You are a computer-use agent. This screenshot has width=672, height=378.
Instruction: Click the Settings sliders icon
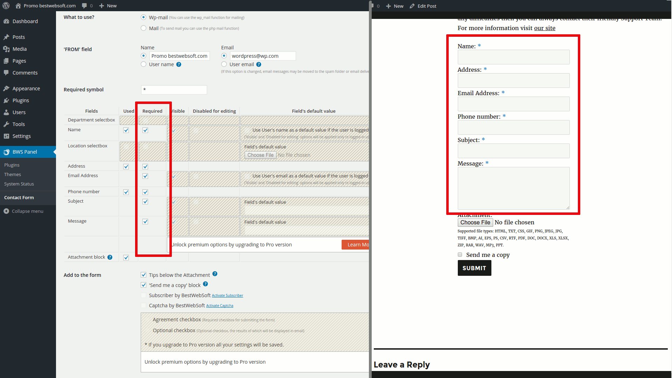[x=6, y=136]
